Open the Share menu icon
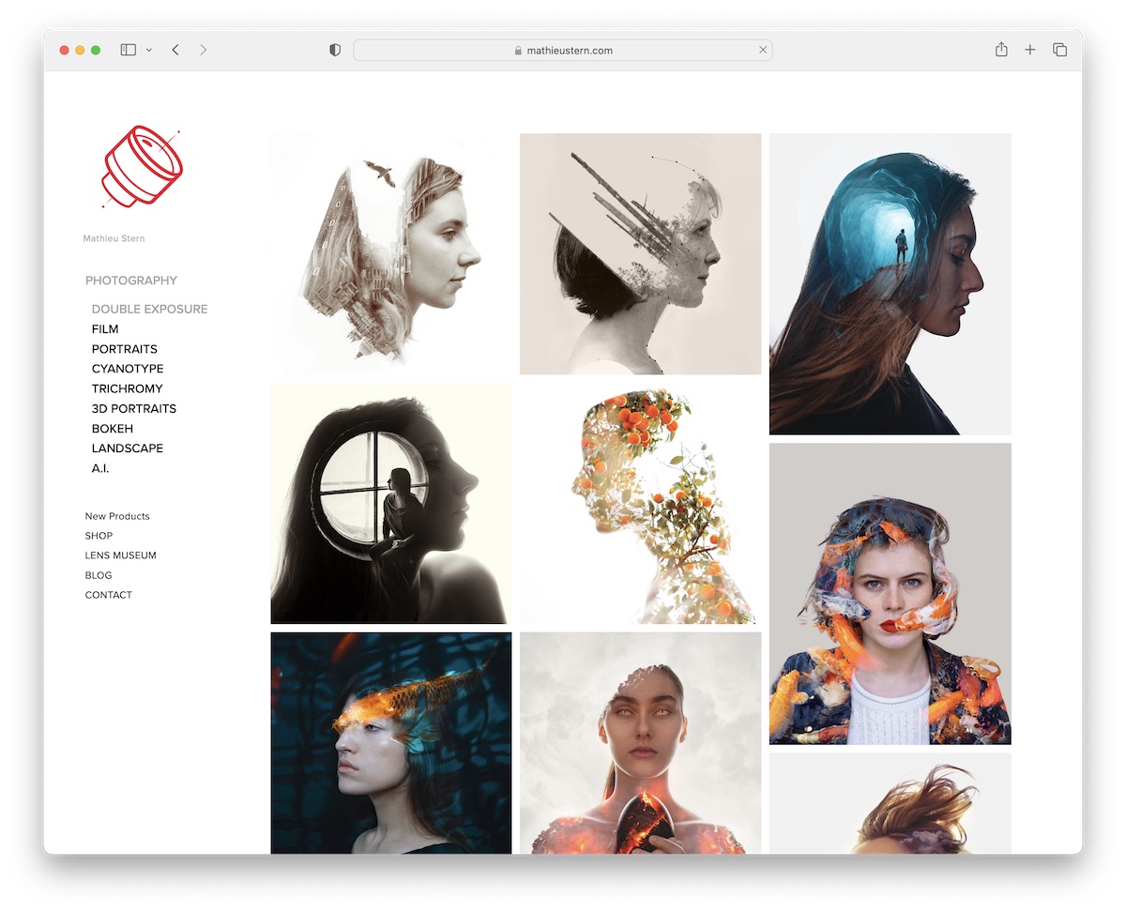The width and height of the screenshot is (1126, 912). pos(1001,50)
